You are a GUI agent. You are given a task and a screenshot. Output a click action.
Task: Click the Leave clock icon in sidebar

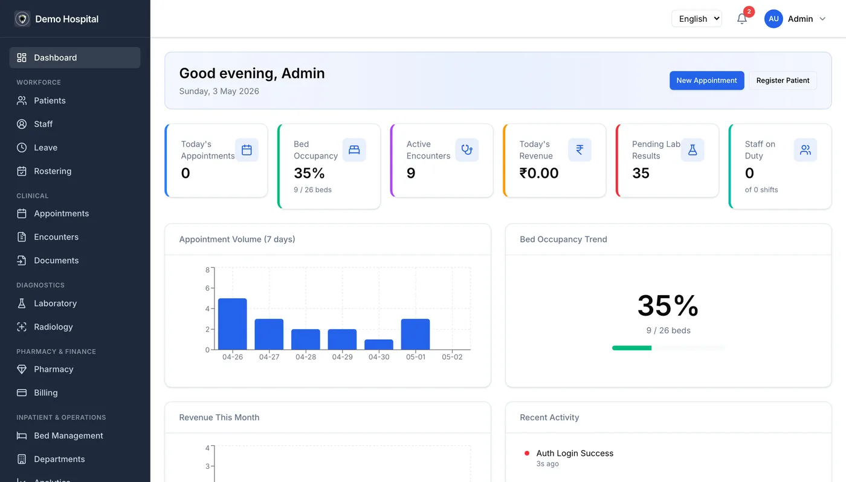[x=22, y=148]
